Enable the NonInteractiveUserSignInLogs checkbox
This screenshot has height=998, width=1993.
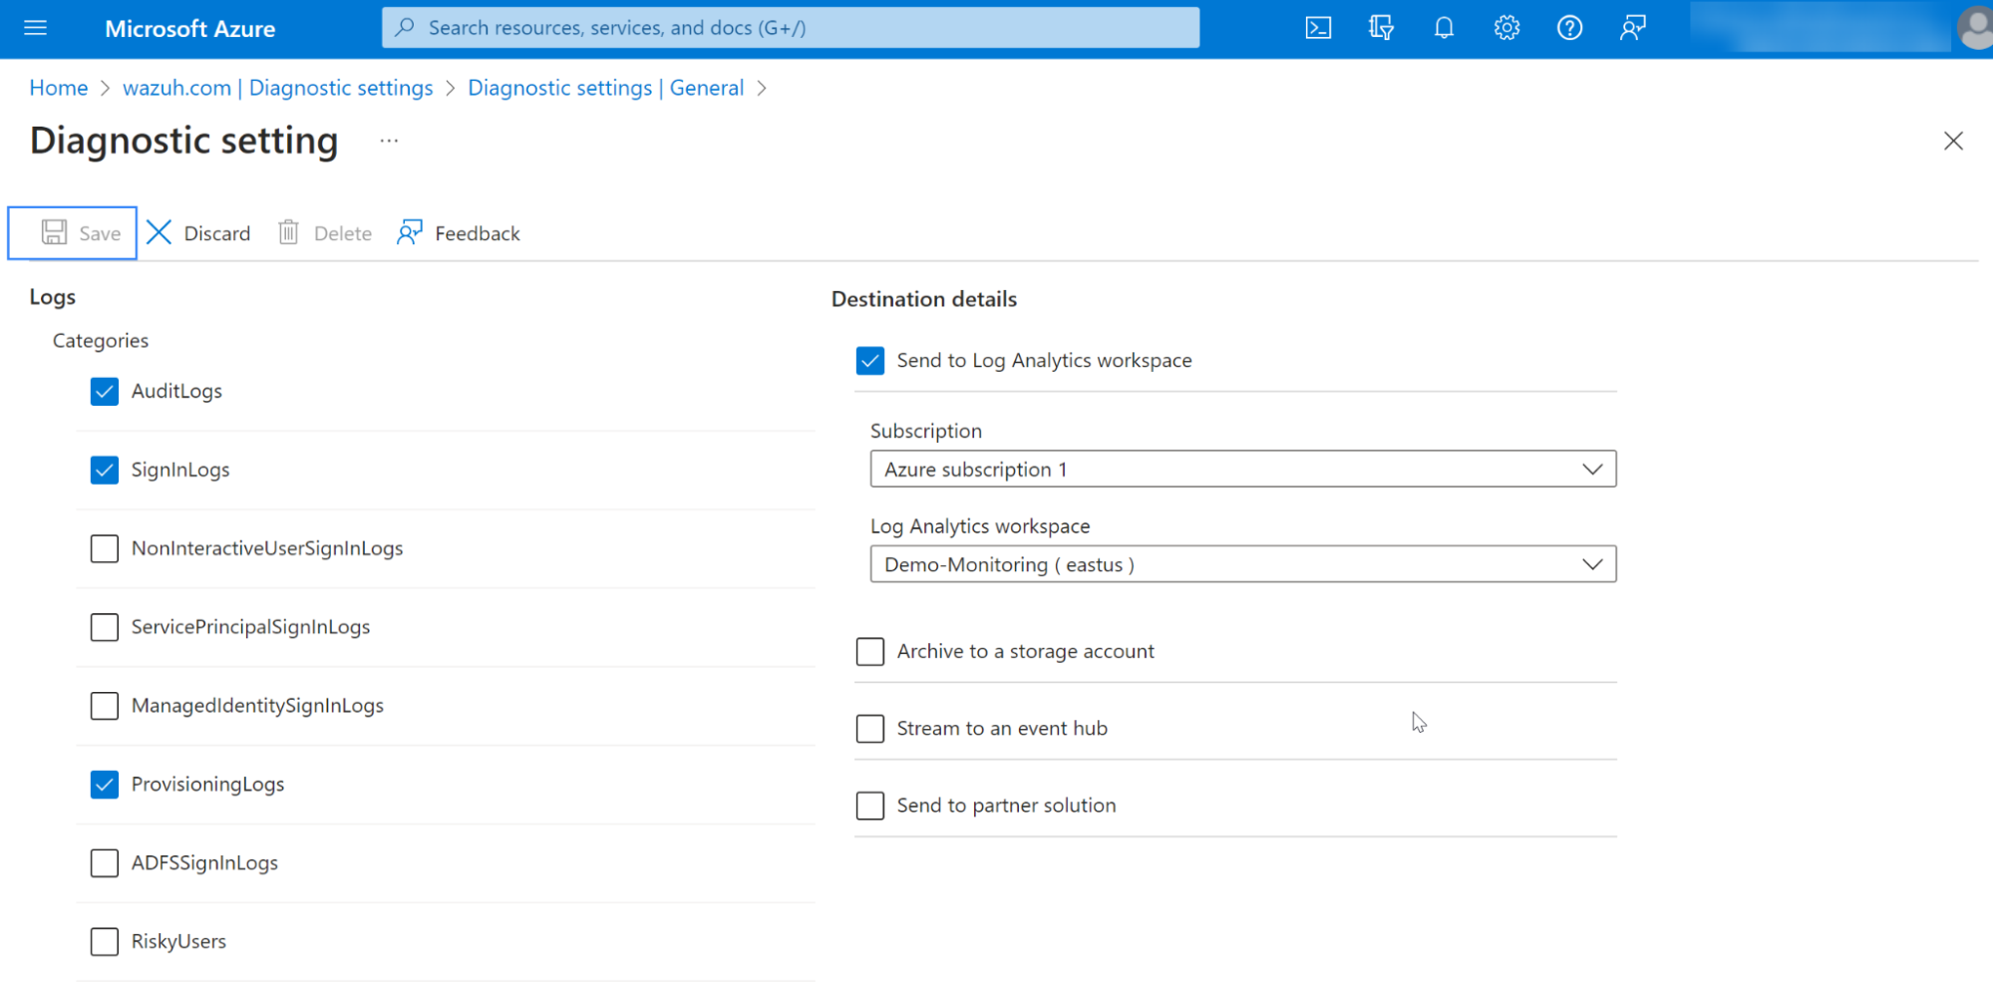pyautogui.click(x=105, y=548)
